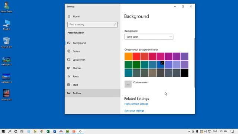Click the Settings gear on taskbar

(x=80, y=131)
